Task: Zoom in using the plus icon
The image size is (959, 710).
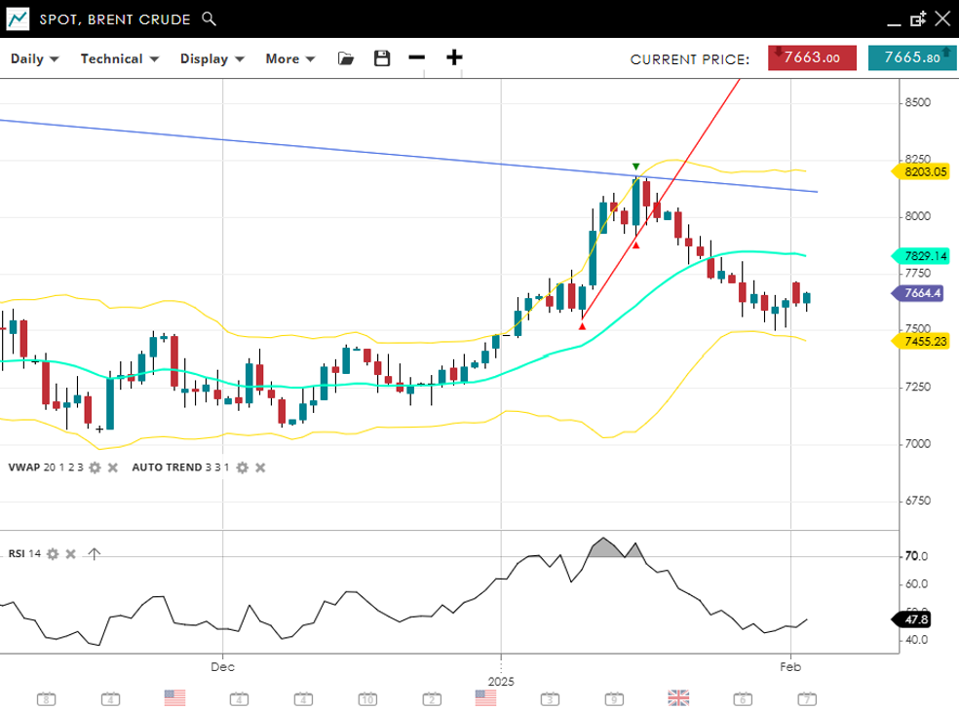Action: 454,57
